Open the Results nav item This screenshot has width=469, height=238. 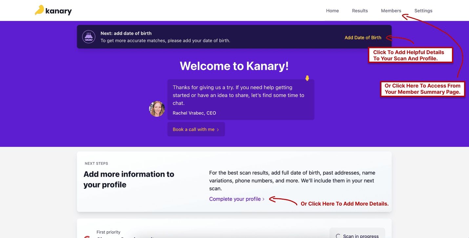tap(360, 11)
